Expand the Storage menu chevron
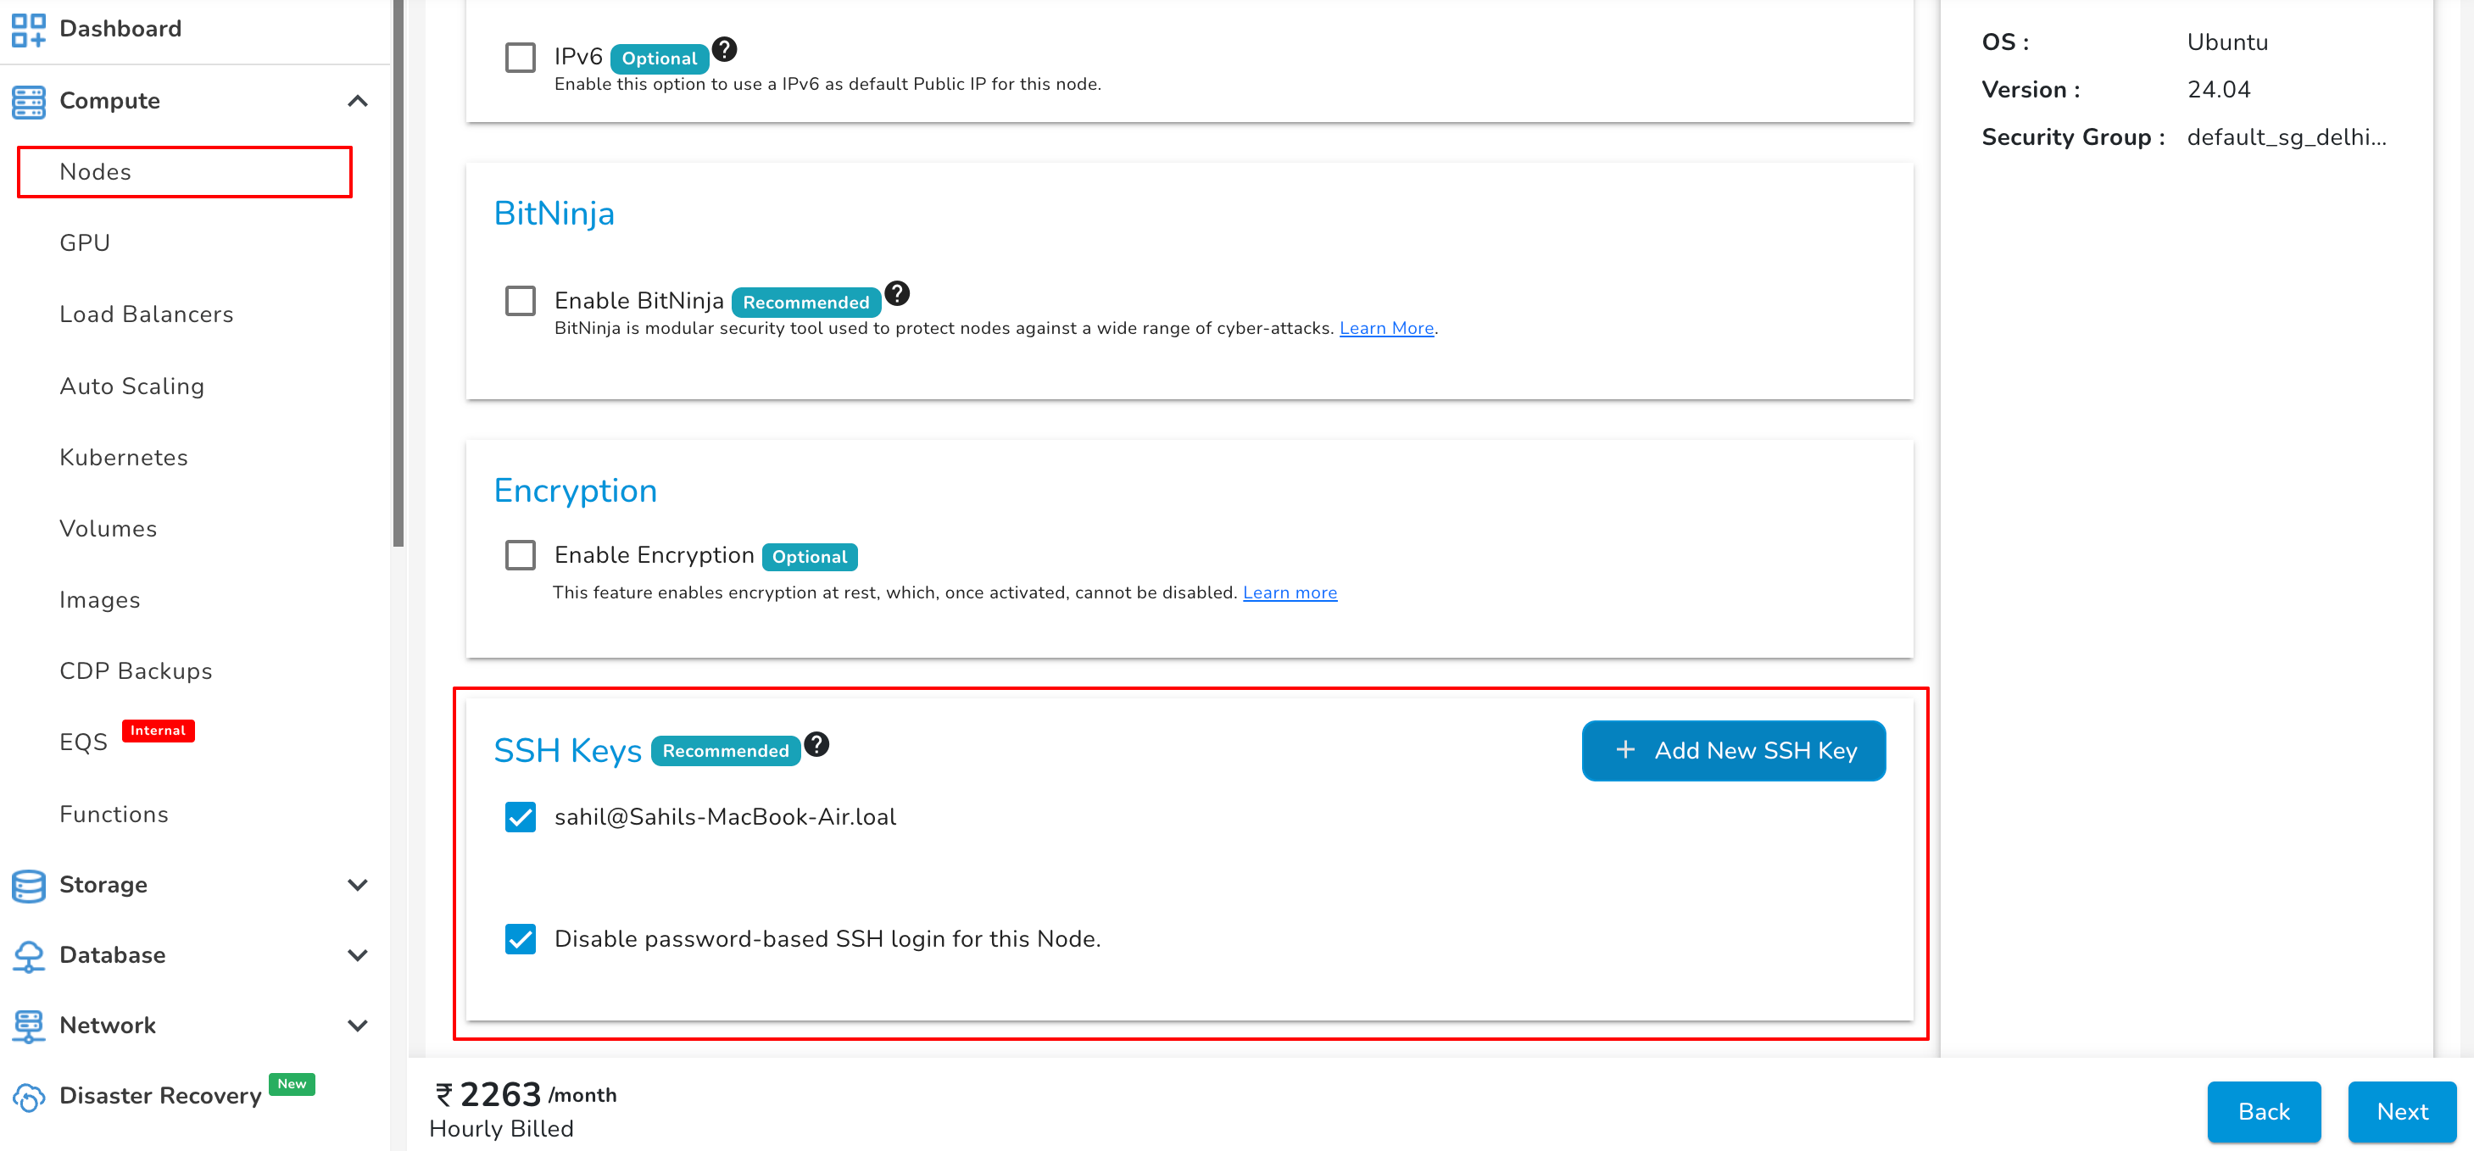 click(x=357, y=884)
